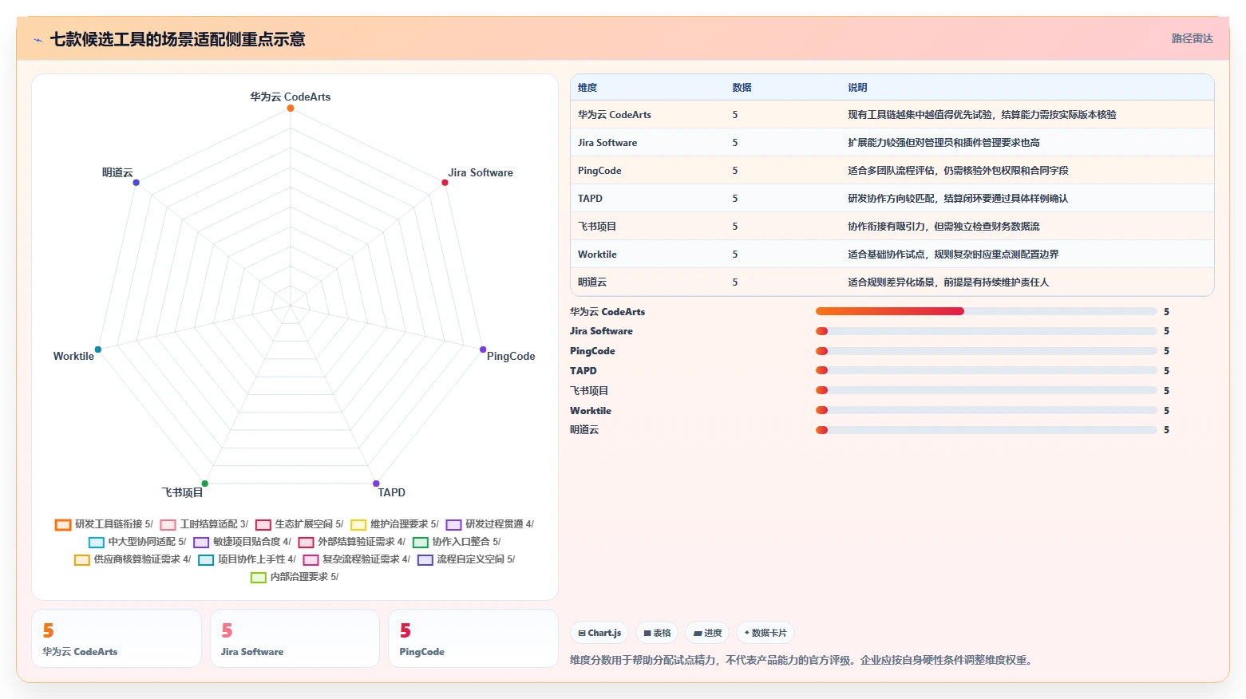Open the 华为云 CodeArts score card
The width and height of the screenshot is (1246, 699).
tap(117, 638)
